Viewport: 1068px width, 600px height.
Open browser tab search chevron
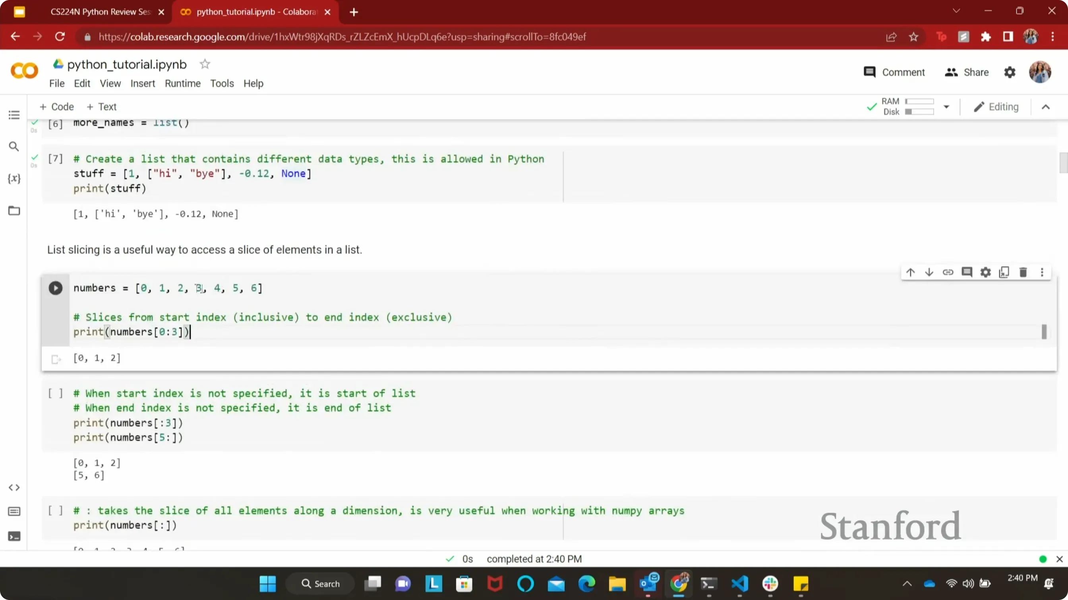[956, 11]
